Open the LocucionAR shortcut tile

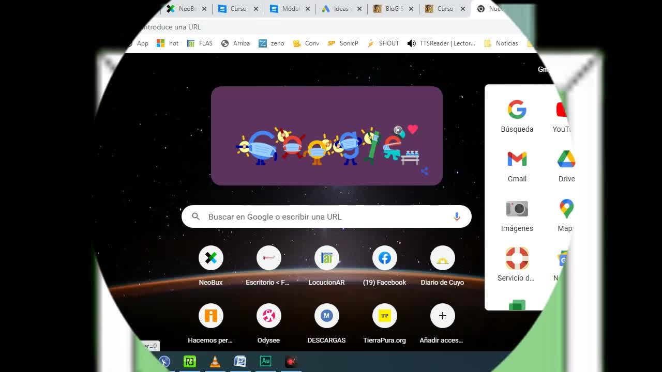pyautogui.click(x=327, y=266)
